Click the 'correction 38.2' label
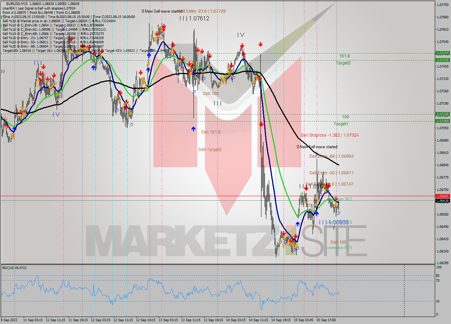 [340, 199]
